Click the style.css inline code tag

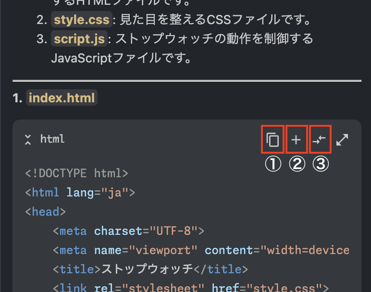81,20
